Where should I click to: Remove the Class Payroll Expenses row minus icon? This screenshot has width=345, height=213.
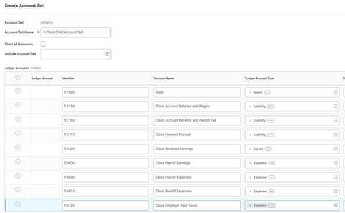coord(18,176)
